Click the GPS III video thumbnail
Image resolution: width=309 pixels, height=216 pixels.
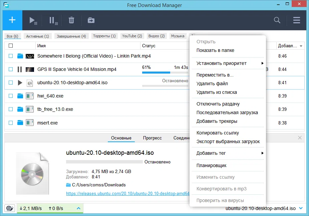pos(30,69)
